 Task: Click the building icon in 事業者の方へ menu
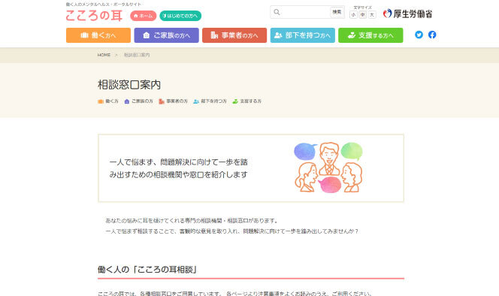[214, 35]
